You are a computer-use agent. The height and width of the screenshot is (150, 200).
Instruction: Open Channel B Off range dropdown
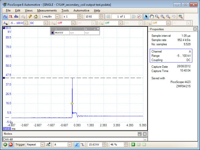point(73,23)
